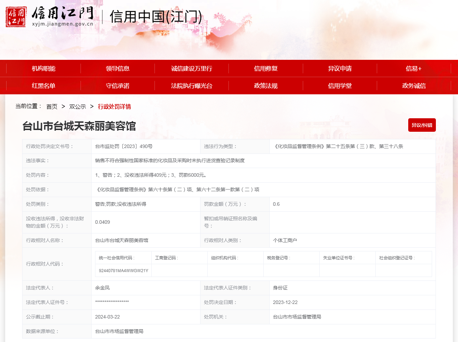Click 台山市市场监督管理局 in the 处罚机关 row
The height and width of the screenshot is (342, 458).
tap(297, 317)
